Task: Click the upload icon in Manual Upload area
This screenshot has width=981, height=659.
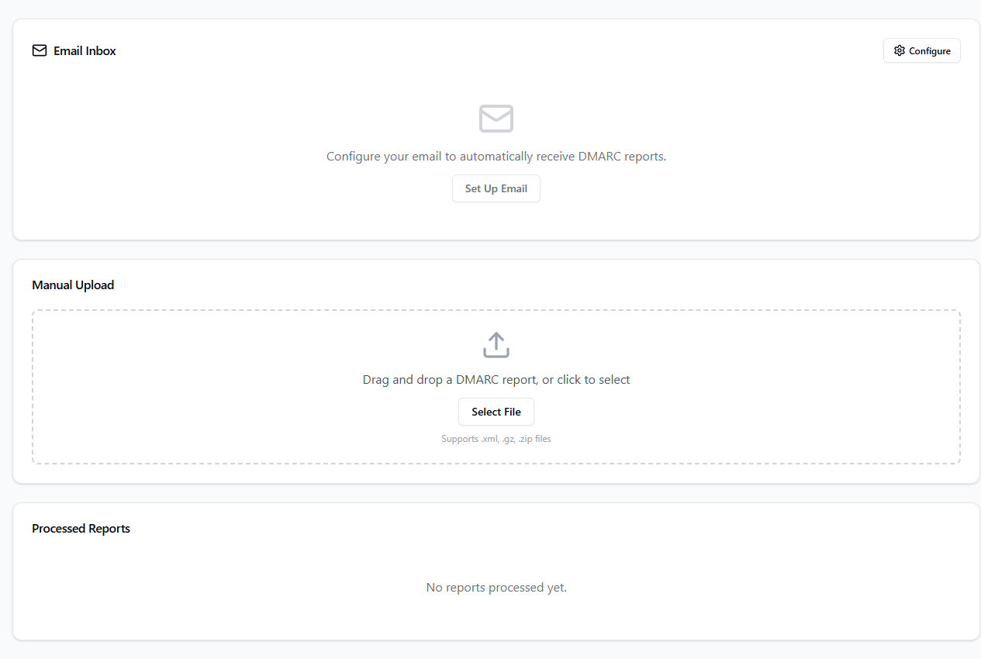Action: pos(496,344)
